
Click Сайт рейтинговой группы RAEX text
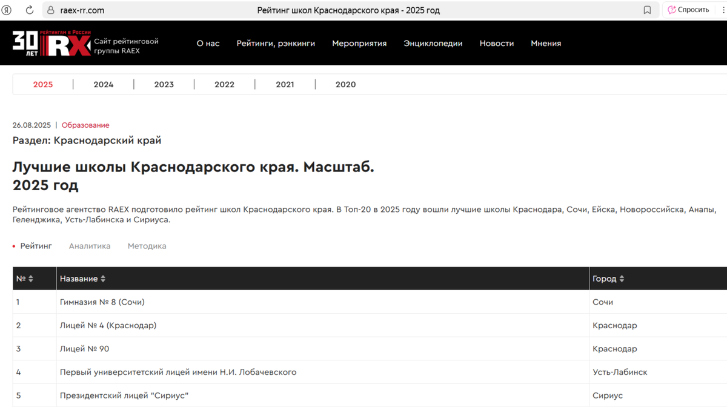[126, 46]
